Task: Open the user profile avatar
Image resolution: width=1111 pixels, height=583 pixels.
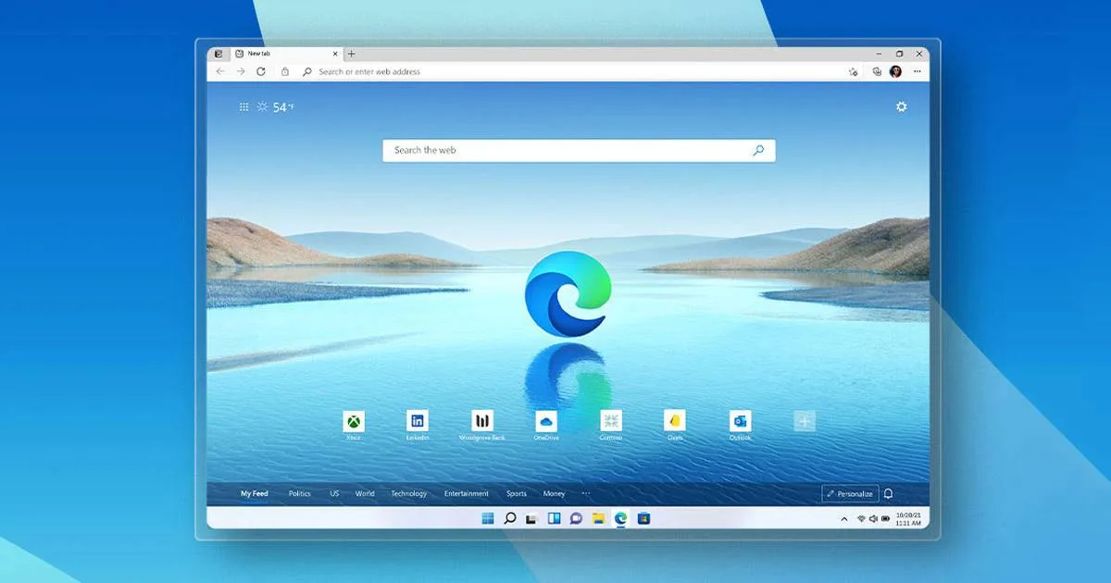Action: click(896, 71)
